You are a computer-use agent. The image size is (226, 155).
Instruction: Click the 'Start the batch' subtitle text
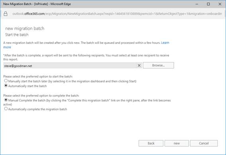[x=17, y=35]
